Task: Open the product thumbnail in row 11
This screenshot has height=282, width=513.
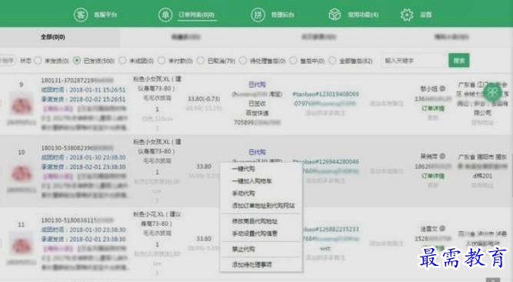Action: (x=22, y=244)
